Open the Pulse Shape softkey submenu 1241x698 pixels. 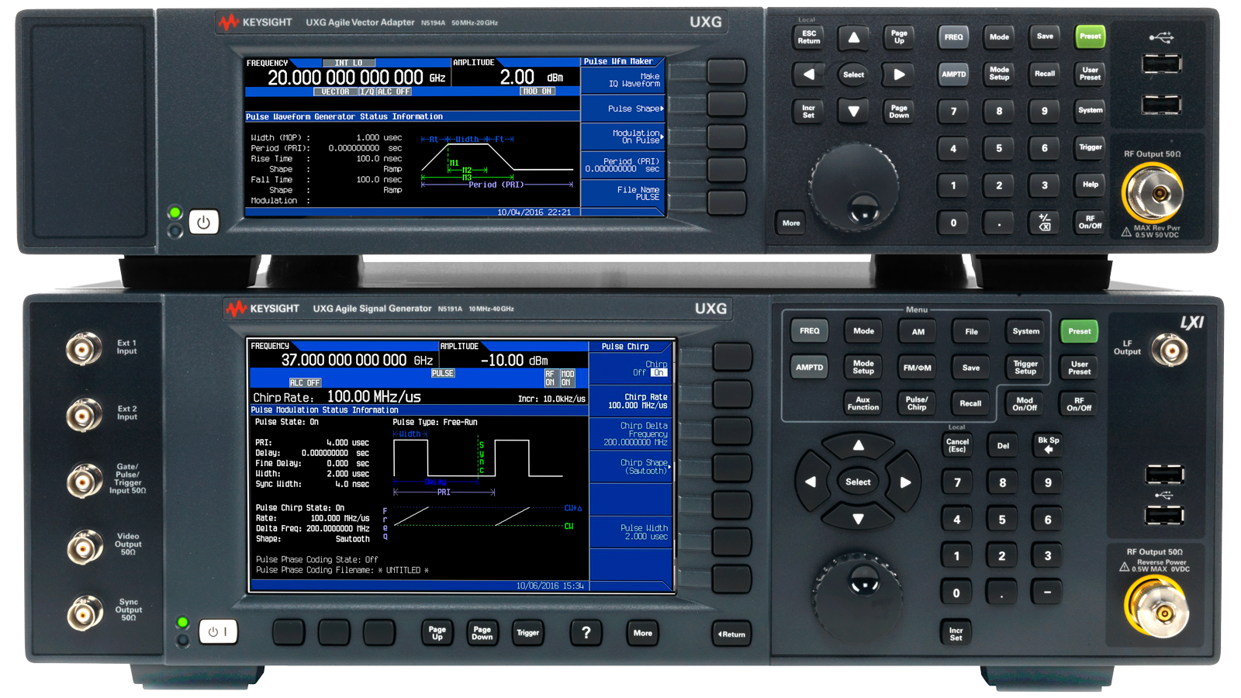[623, 109]
